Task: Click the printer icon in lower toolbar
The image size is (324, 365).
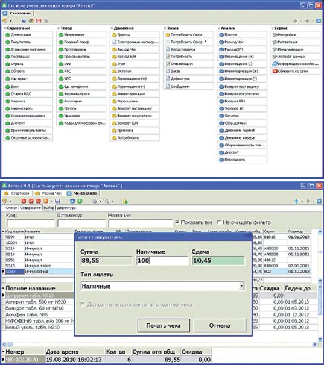Action: point(95,201)
